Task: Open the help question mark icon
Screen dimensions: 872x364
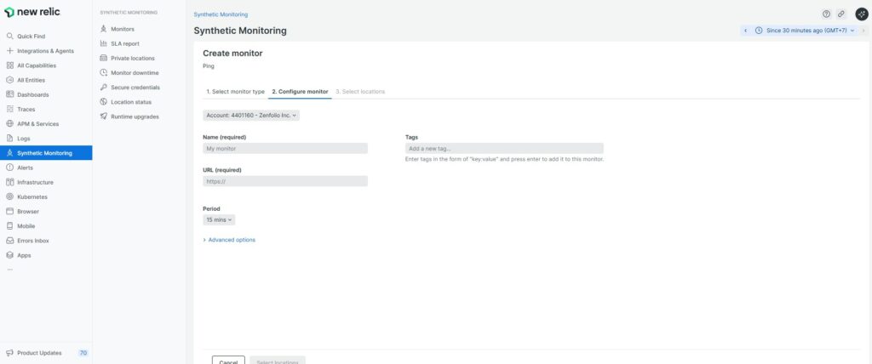Action: (826, 14)
